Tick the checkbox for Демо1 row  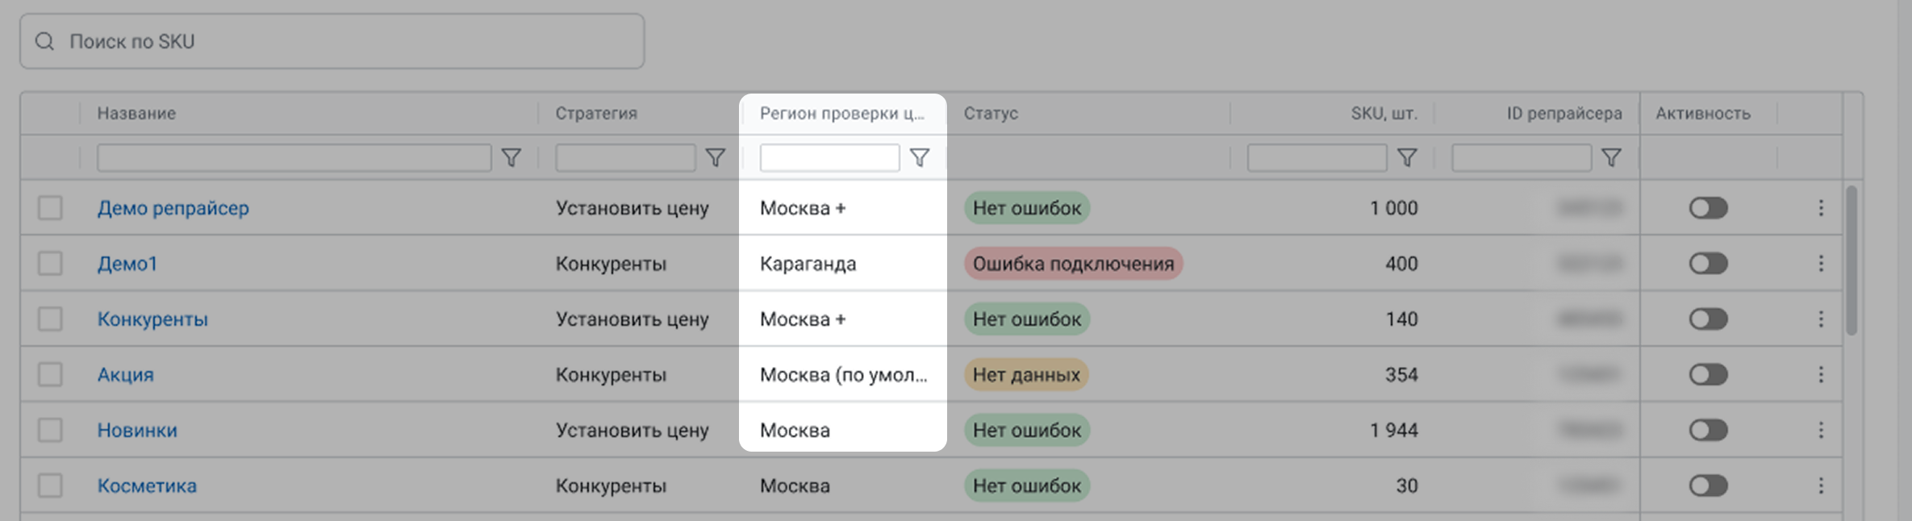pos(50,264)
